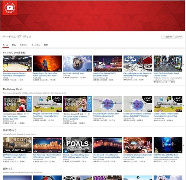
Task: Open the Tasty Tastemaker Studio thumbnail for Megan's Porkchops
Action: click(47, 104)
